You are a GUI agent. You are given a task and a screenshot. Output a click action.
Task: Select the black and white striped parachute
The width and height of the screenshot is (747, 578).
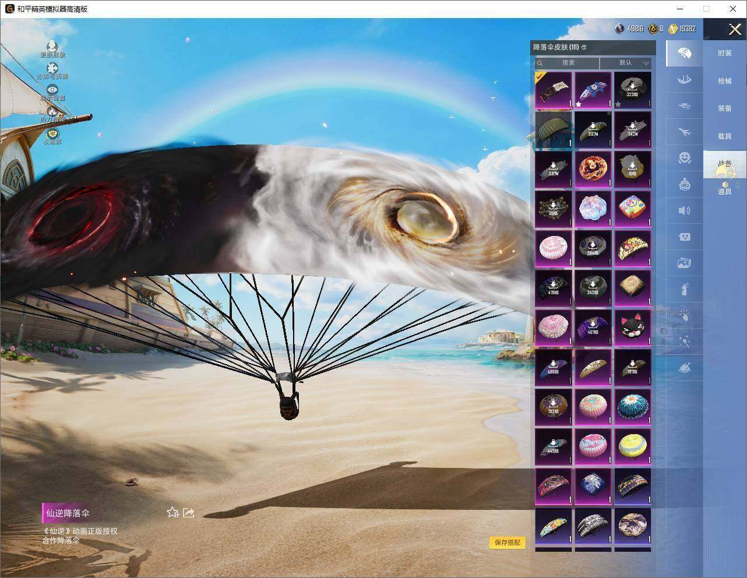click(593, 526)
